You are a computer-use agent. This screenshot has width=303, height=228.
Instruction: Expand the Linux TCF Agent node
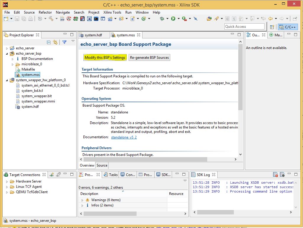pos(7,187)
